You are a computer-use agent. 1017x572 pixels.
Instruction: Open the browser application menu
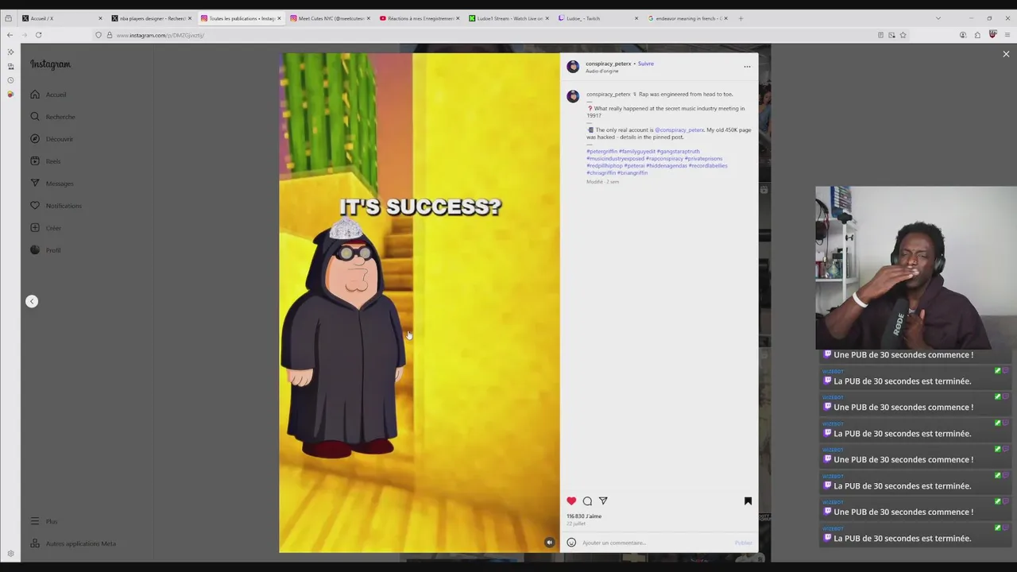click(x=1007, y=35)
